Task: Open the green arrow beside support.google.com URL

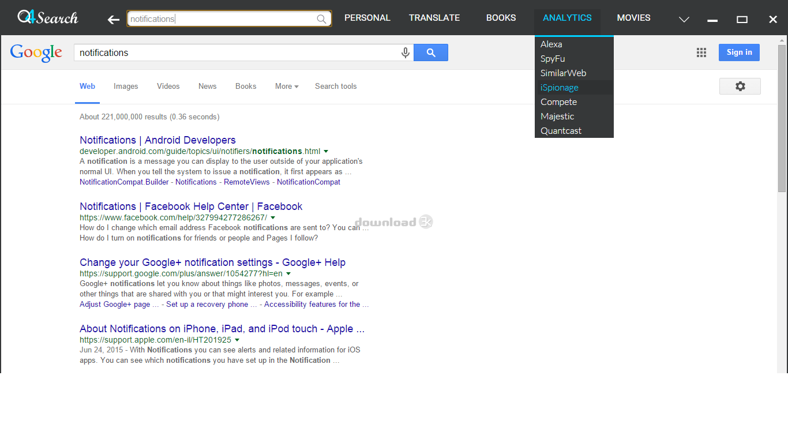Action: 288,273
